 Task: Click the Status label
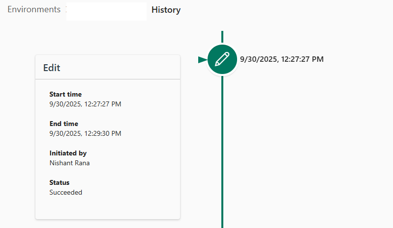pos(60,182)
